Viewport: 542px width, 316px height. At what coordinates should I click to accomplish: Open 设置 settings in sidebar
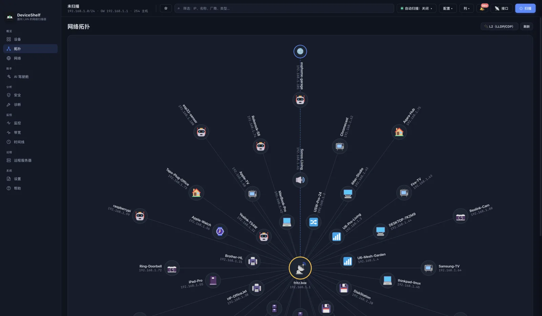[30, 179]
